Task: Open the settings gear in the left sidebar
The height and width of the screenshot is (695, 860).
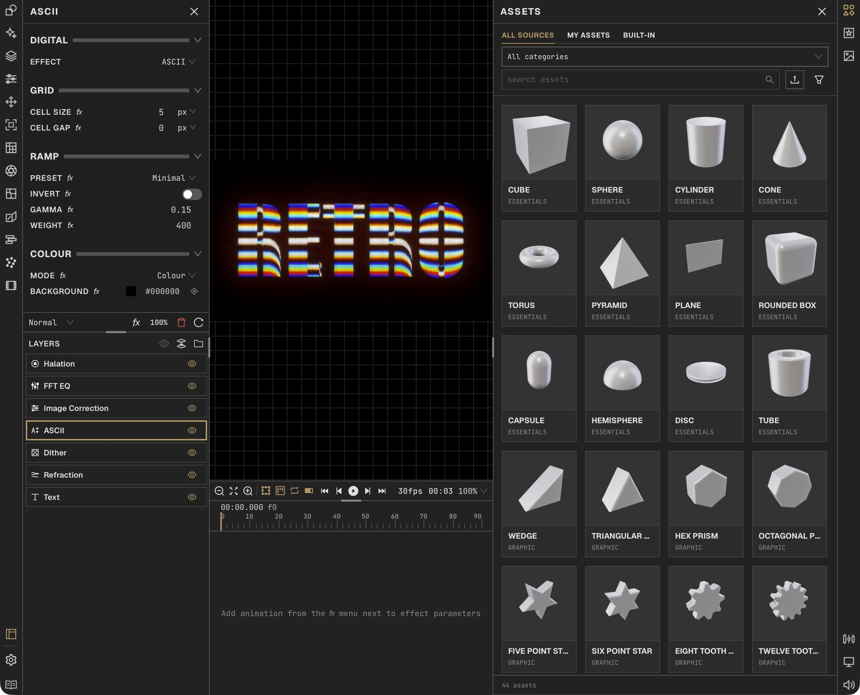Action: (11, 659)
